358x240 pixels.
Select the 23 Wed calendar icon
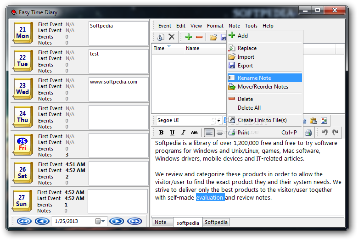(22, 89)
